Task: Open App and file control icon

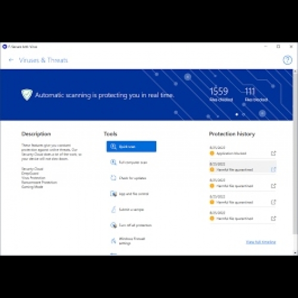Action: pyautogui.click(x=113, y=194)
